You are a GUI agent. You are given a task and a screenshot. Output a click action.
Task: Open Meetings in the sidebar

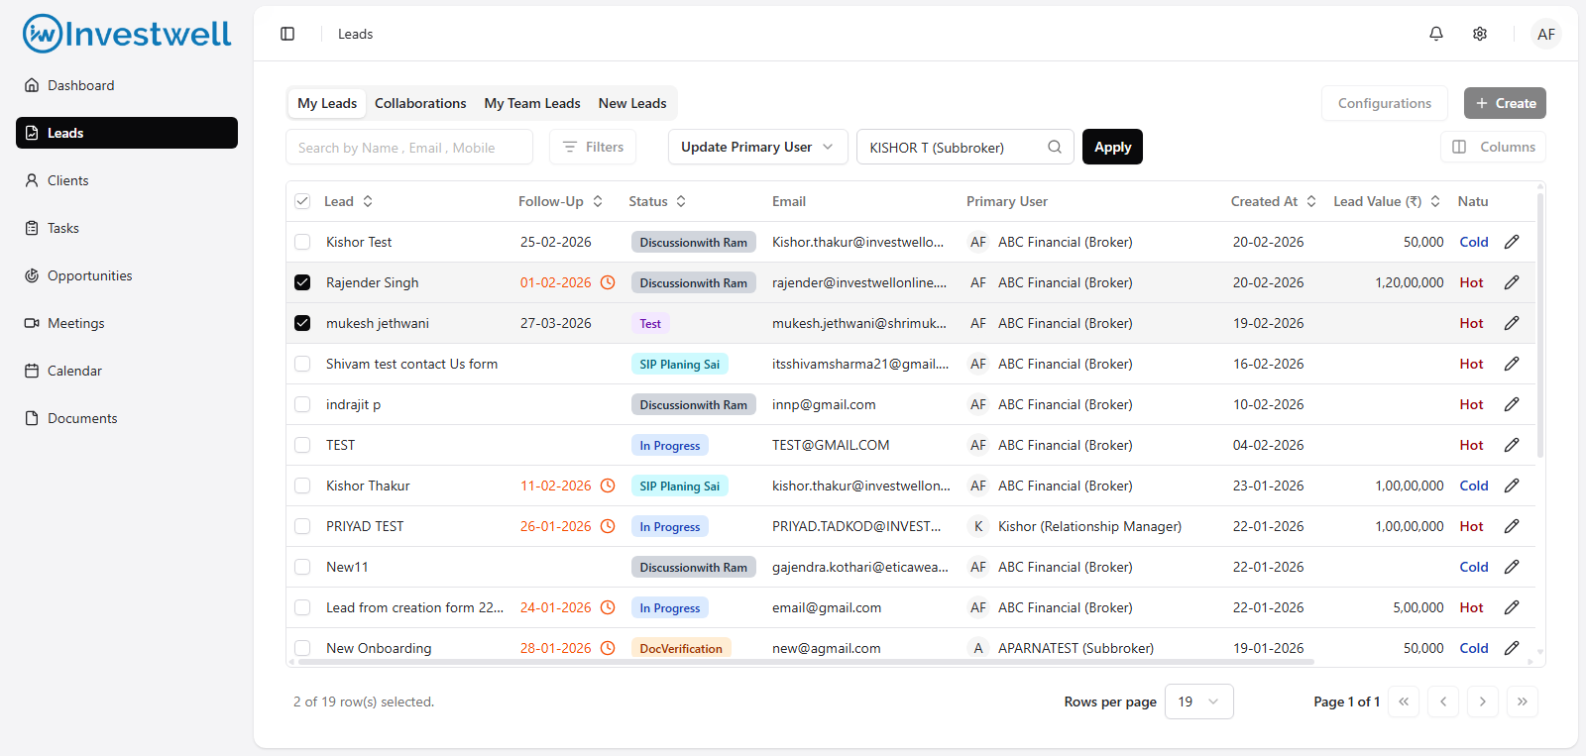(x=127, y=323)
